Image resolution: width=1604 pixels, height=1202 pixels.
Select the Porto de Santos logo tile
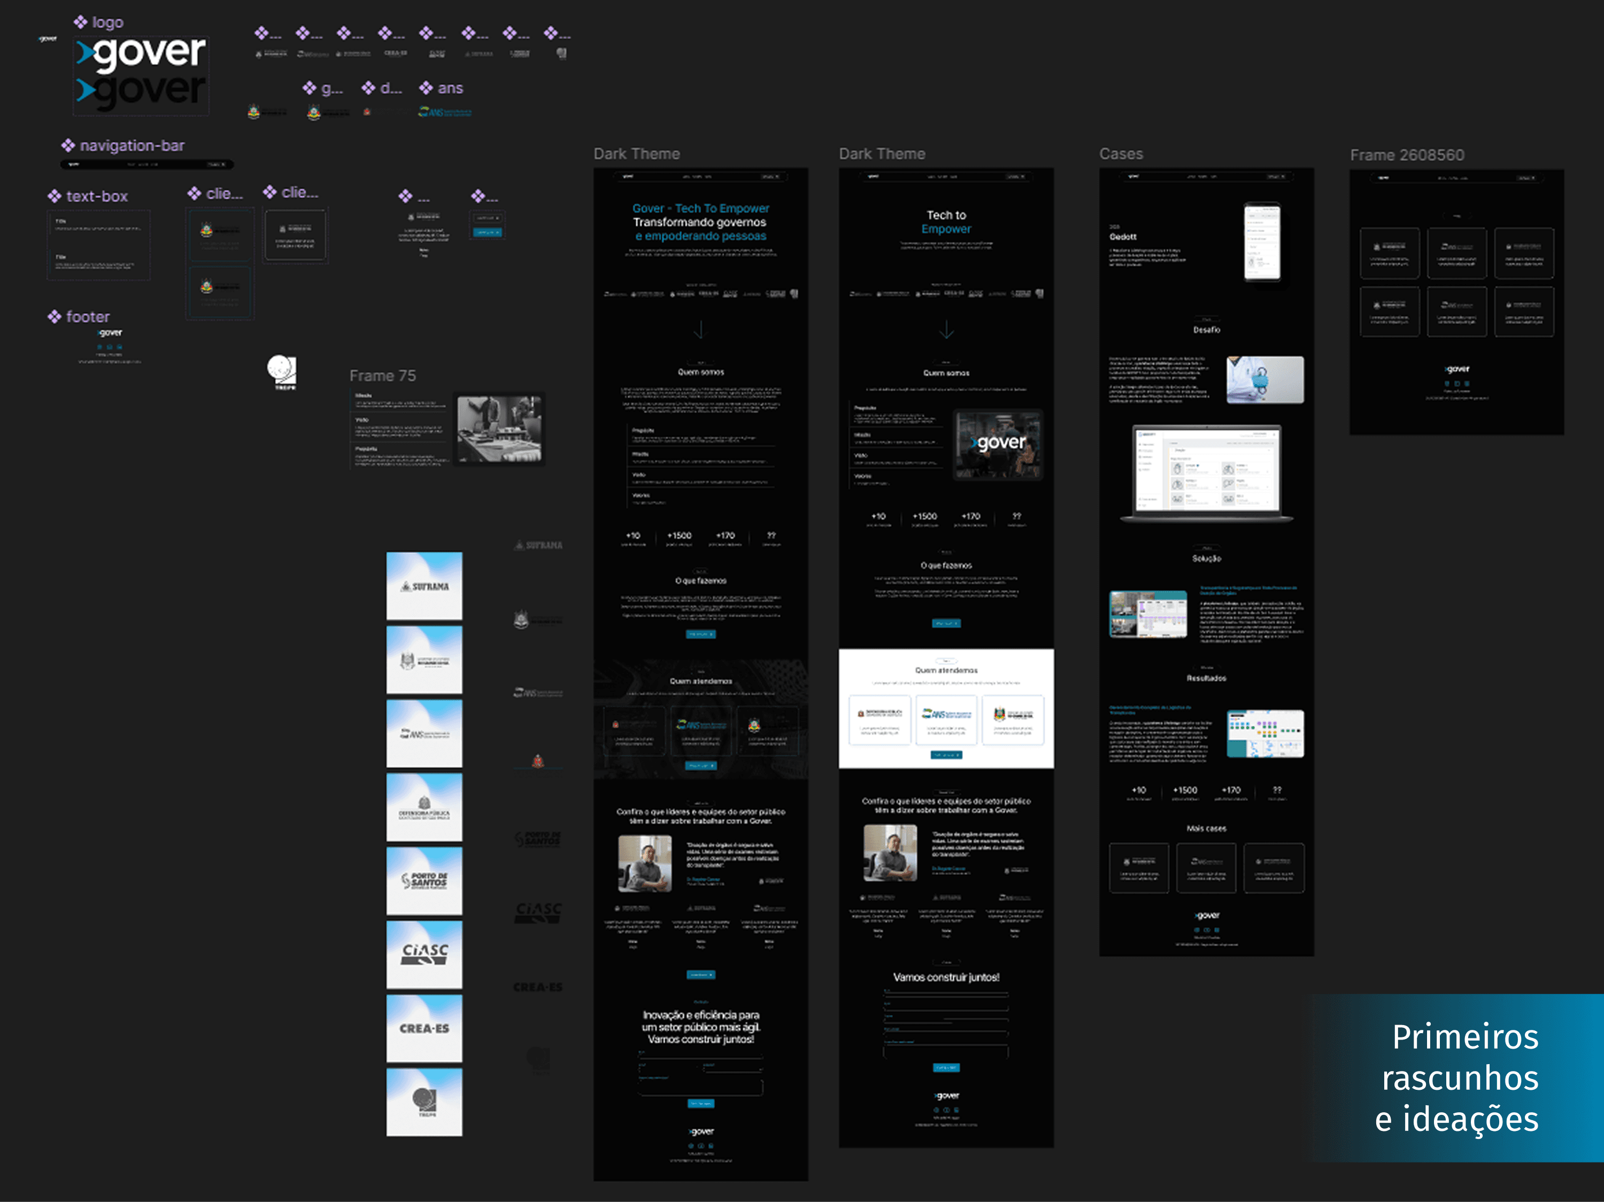424,880
